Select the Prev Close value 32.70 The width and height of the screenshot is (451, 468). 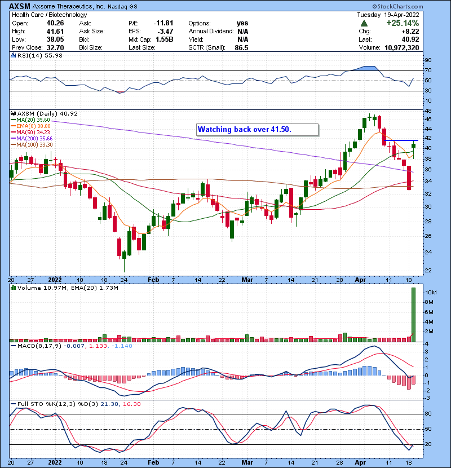tap(55, 47)
